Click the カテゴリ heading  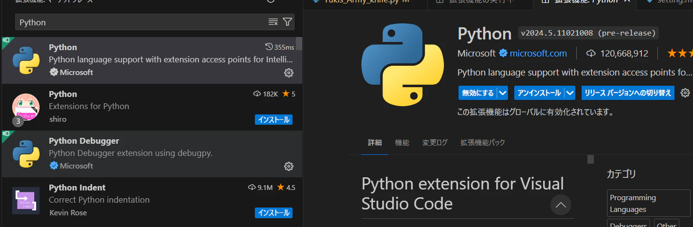point(621,174)
